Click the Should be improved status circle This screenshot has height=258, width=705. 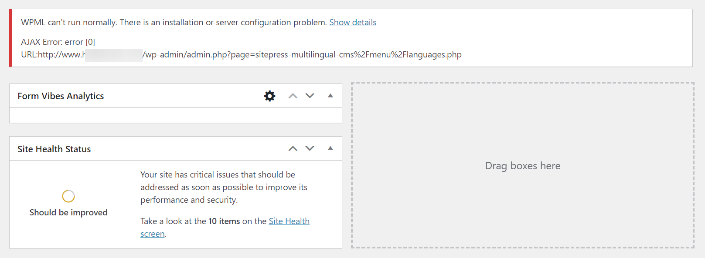pyautogui.click(x=68, y=196)
